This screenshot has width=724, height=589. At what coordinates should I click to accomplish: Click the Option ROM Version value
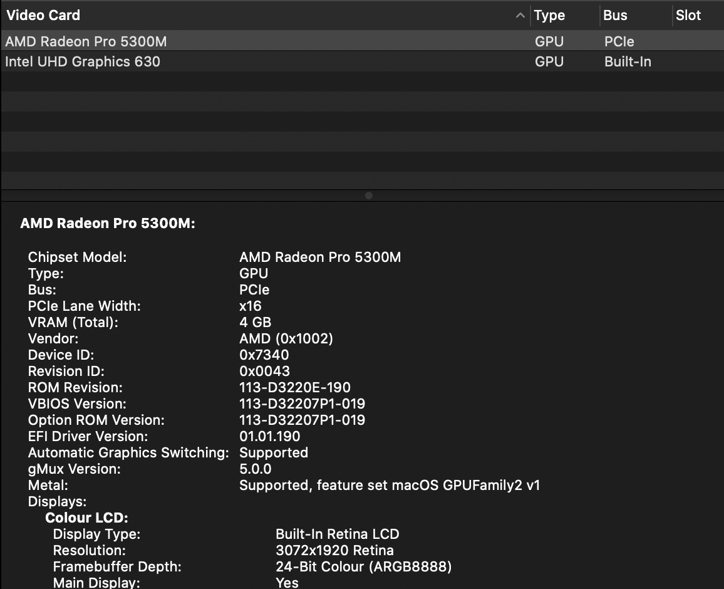click(302, 420)
